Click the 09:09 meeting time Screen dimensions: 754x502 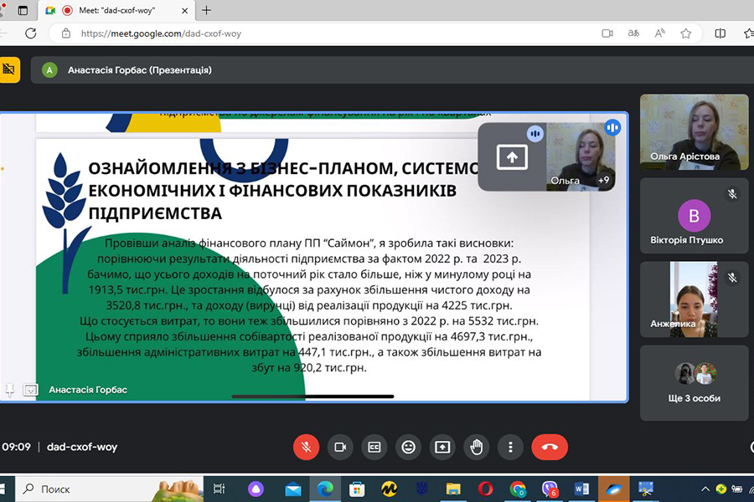pos(17,447)
